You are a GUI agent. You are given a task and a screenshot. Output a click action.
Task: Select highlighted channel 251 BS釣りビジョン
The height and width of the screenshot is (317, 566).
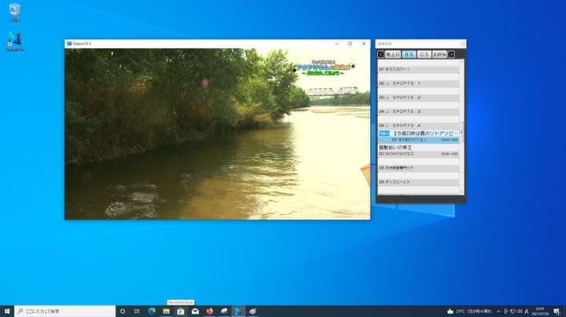click(418, 137)
